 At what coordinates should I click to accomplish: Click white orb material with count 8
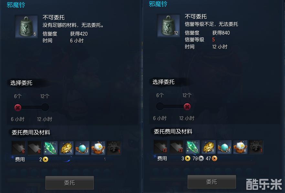240,147
